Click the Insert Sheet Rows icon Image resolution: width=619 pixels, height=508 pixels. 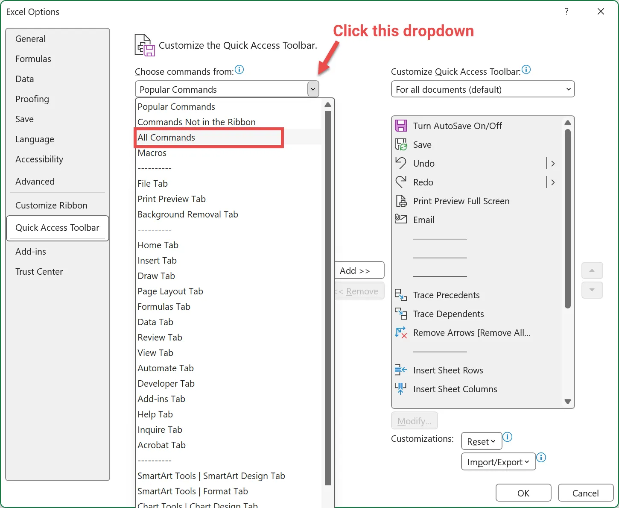(x=400, y=370)
